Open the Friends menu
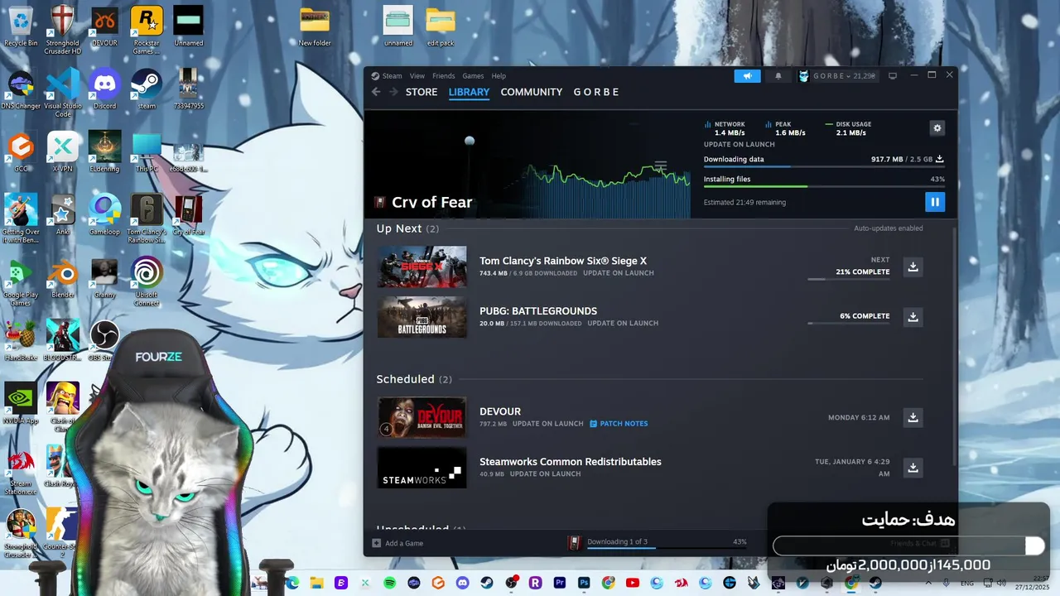1060x596 pixels. pos(444,76)
